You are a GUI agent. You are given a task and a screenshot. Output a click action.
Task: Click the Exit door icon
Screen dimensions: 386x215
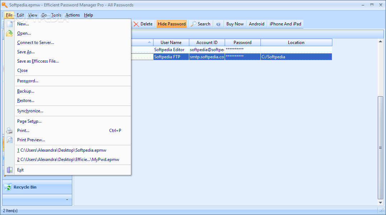click(10, 170)
